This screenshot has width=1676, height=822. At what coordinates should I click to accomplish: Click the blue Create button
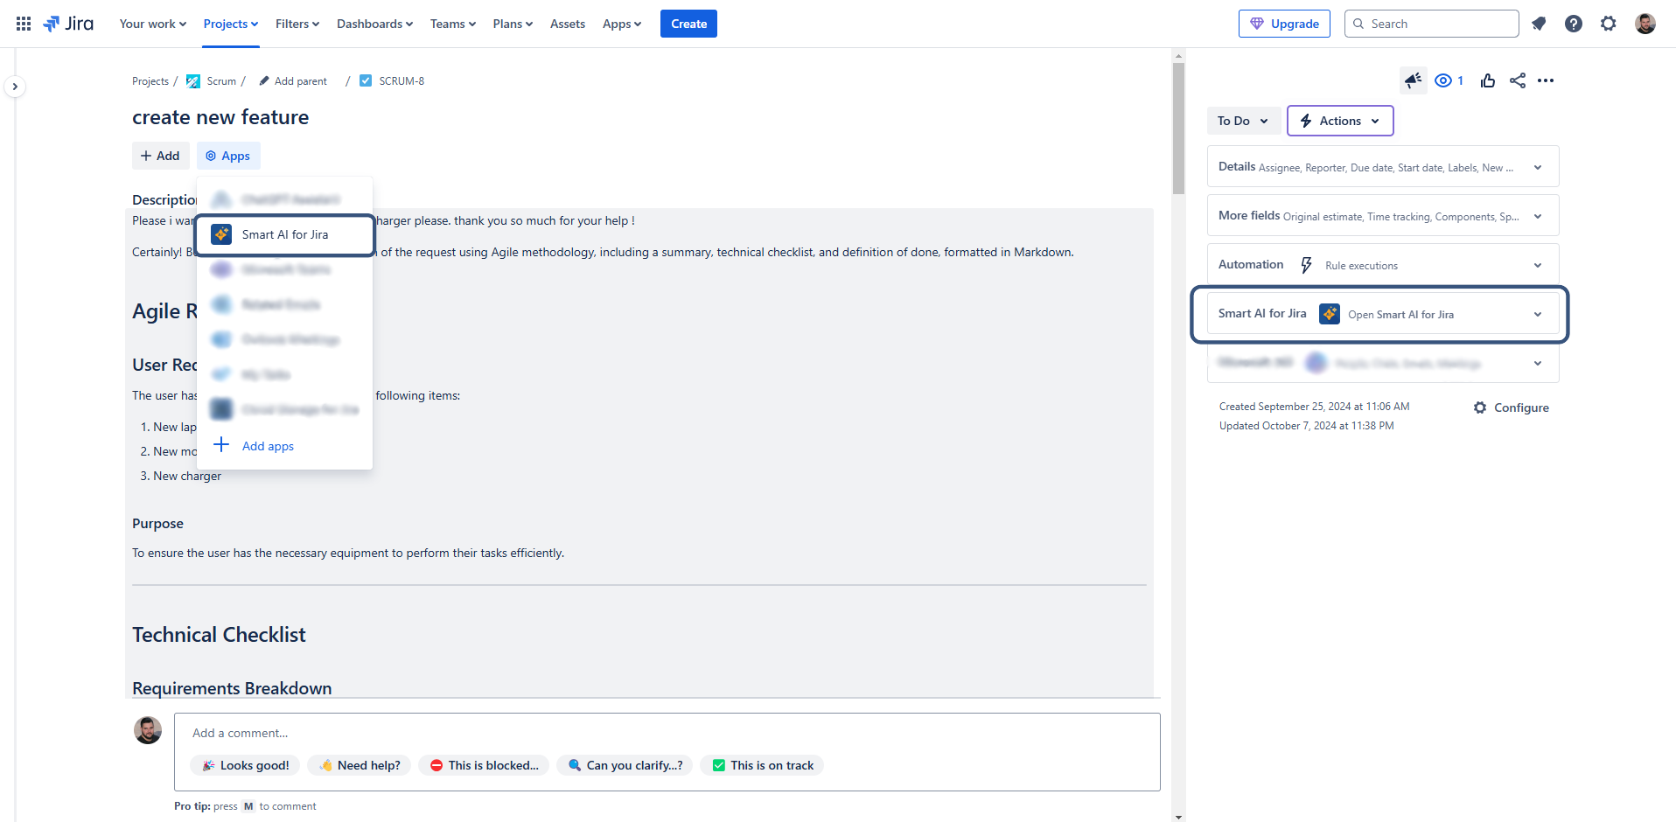click(x=688, y=24)
